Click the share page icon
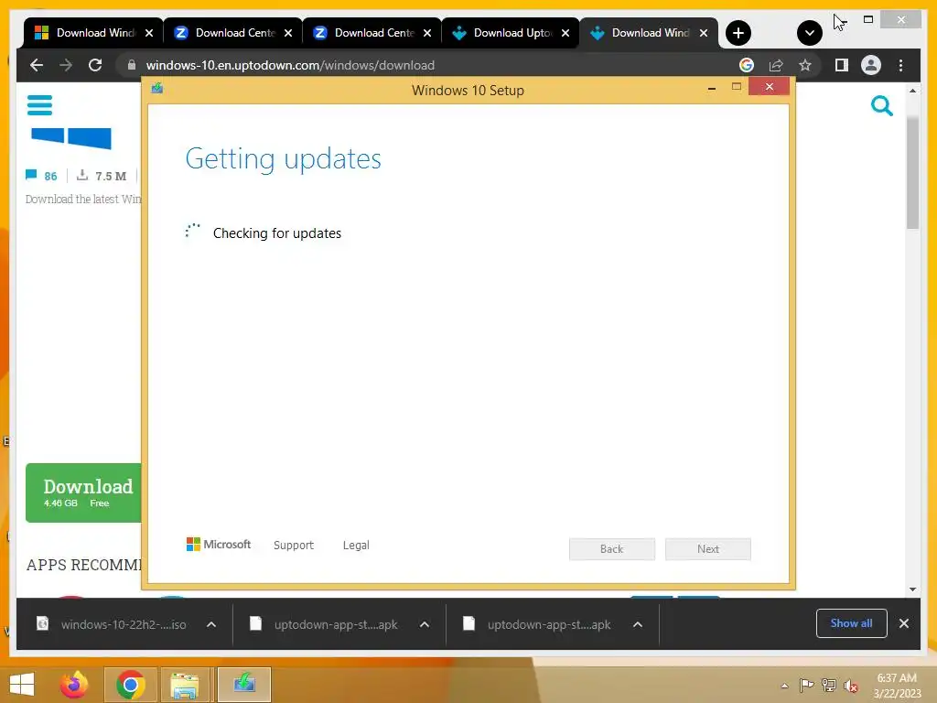The width and height of the screenshot is (937, 703). pos(776,65)
